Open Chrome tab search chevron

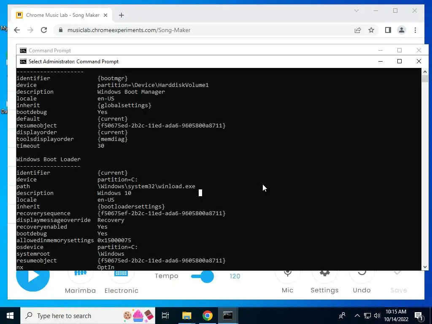[x=356, y=11]
